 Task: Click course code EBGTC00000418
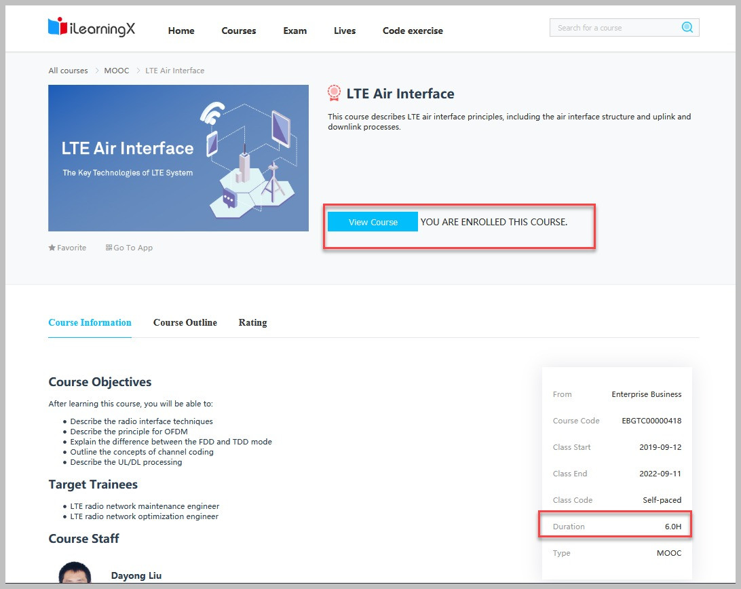tap(651, 421)
